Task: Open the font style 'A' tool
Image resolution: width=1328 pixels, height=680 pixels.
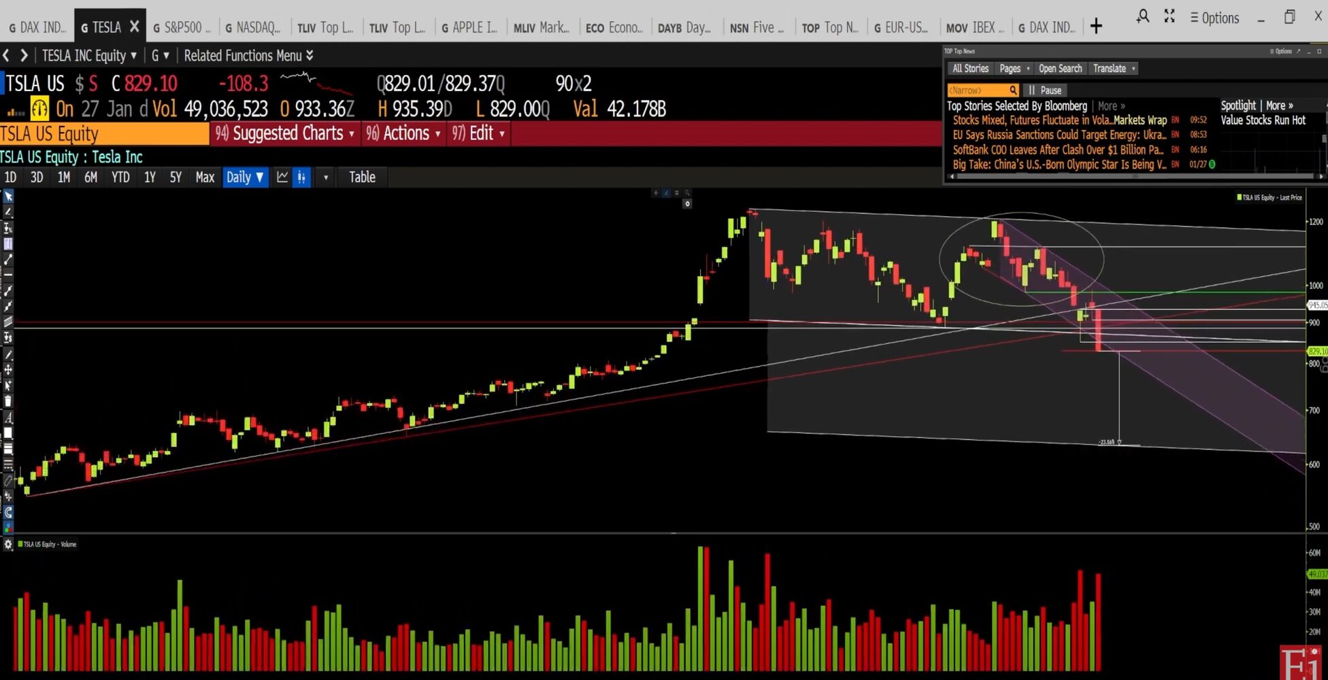Action: pyautogui.click(x=8, y=417)
